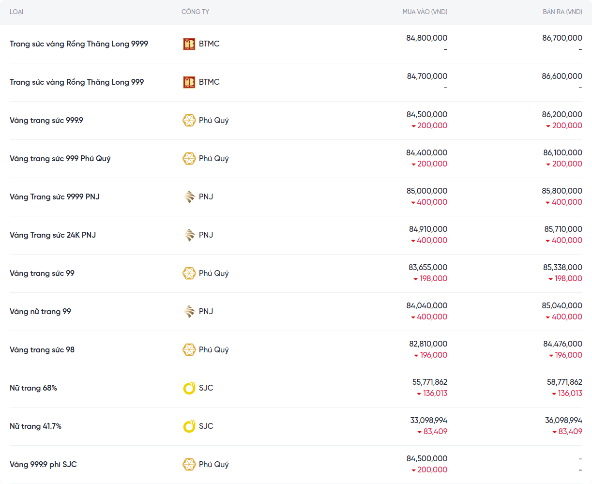Viewport: 592px width, 484px height.
Task: Click PNJ logo in Vàng Trang sức 9999 PNJ row
Action: tap(189, 197)
